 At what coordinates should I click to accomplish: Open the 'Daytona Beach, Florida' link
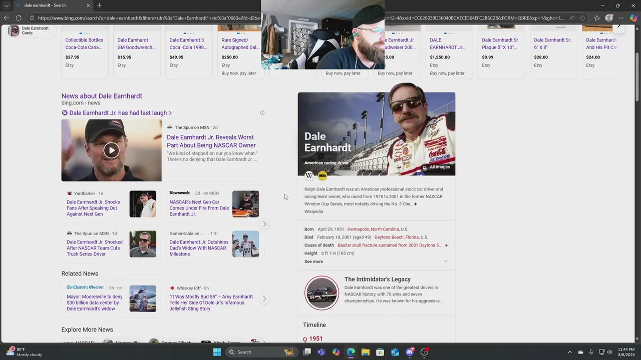[x=397, y=237]
